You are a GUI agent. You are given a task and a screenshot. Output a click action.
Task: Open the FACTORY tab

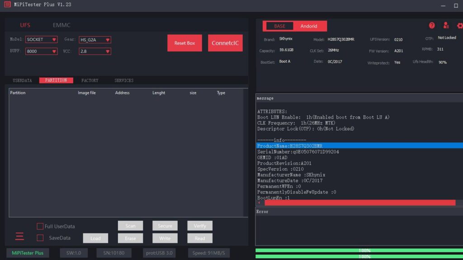(90, 80)
